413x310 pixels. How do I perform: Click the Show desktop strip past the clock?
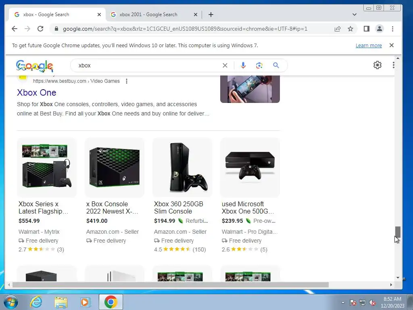pos(410,302)
